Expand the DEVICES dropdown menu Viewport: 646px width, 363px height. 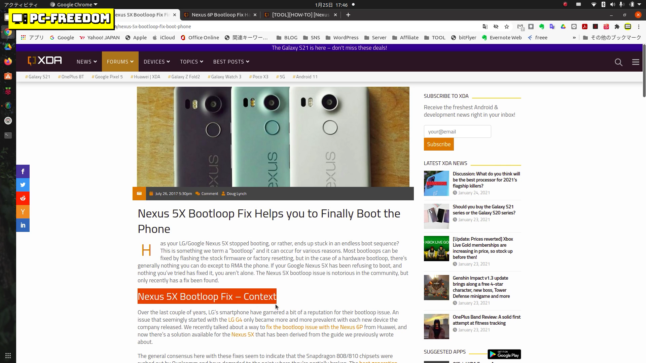pyautogui.click(x=156, y=62)
